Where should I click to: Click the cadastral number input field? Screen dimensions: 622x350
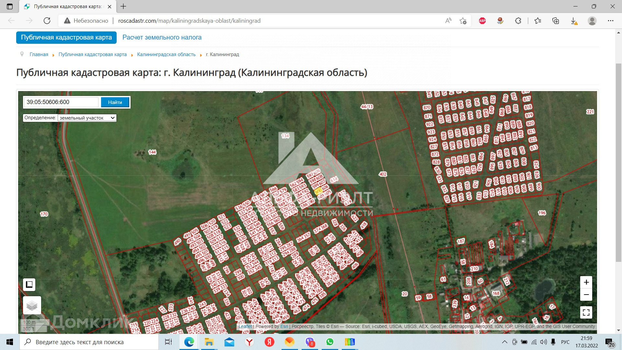click(x=61, y=102)
